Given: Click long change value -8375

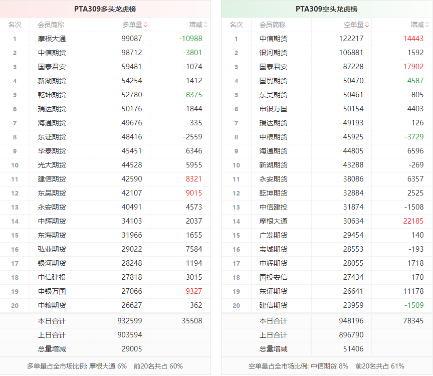Looking at the screenshot, I should coord(192,95).
